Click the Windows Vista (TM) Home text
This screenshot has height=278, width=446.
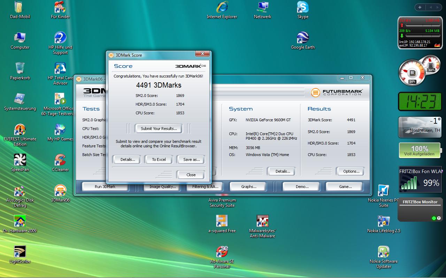point(267,155)
